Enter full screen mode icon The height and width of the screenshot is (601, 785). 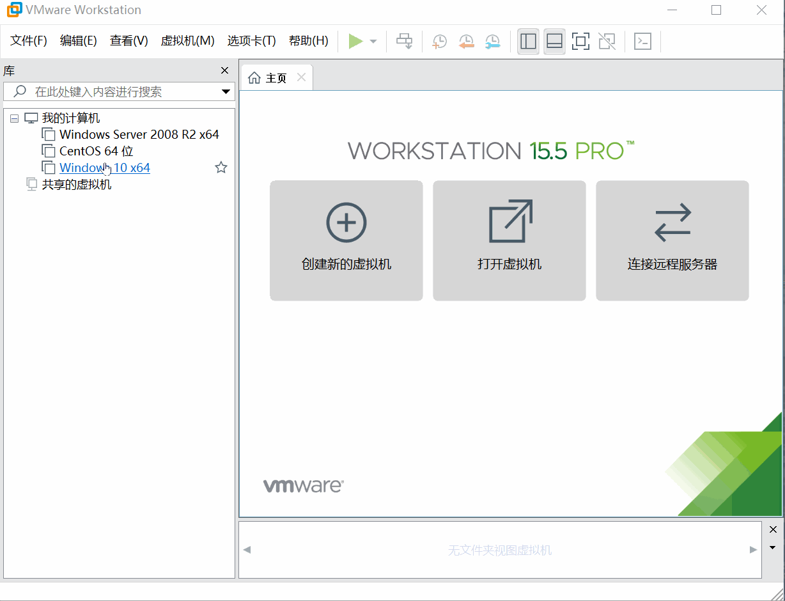click(x=580, y=42)
